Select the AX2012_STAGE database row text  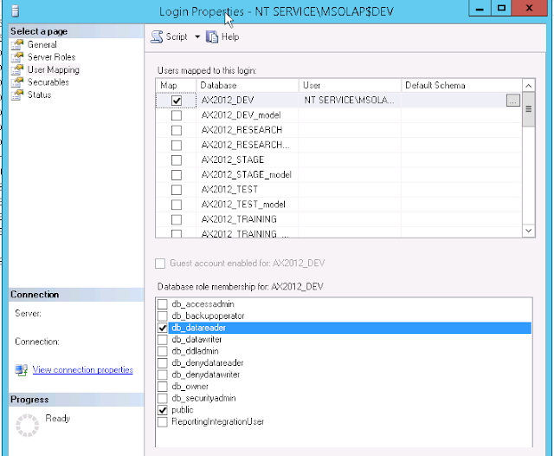pos(233,160)
